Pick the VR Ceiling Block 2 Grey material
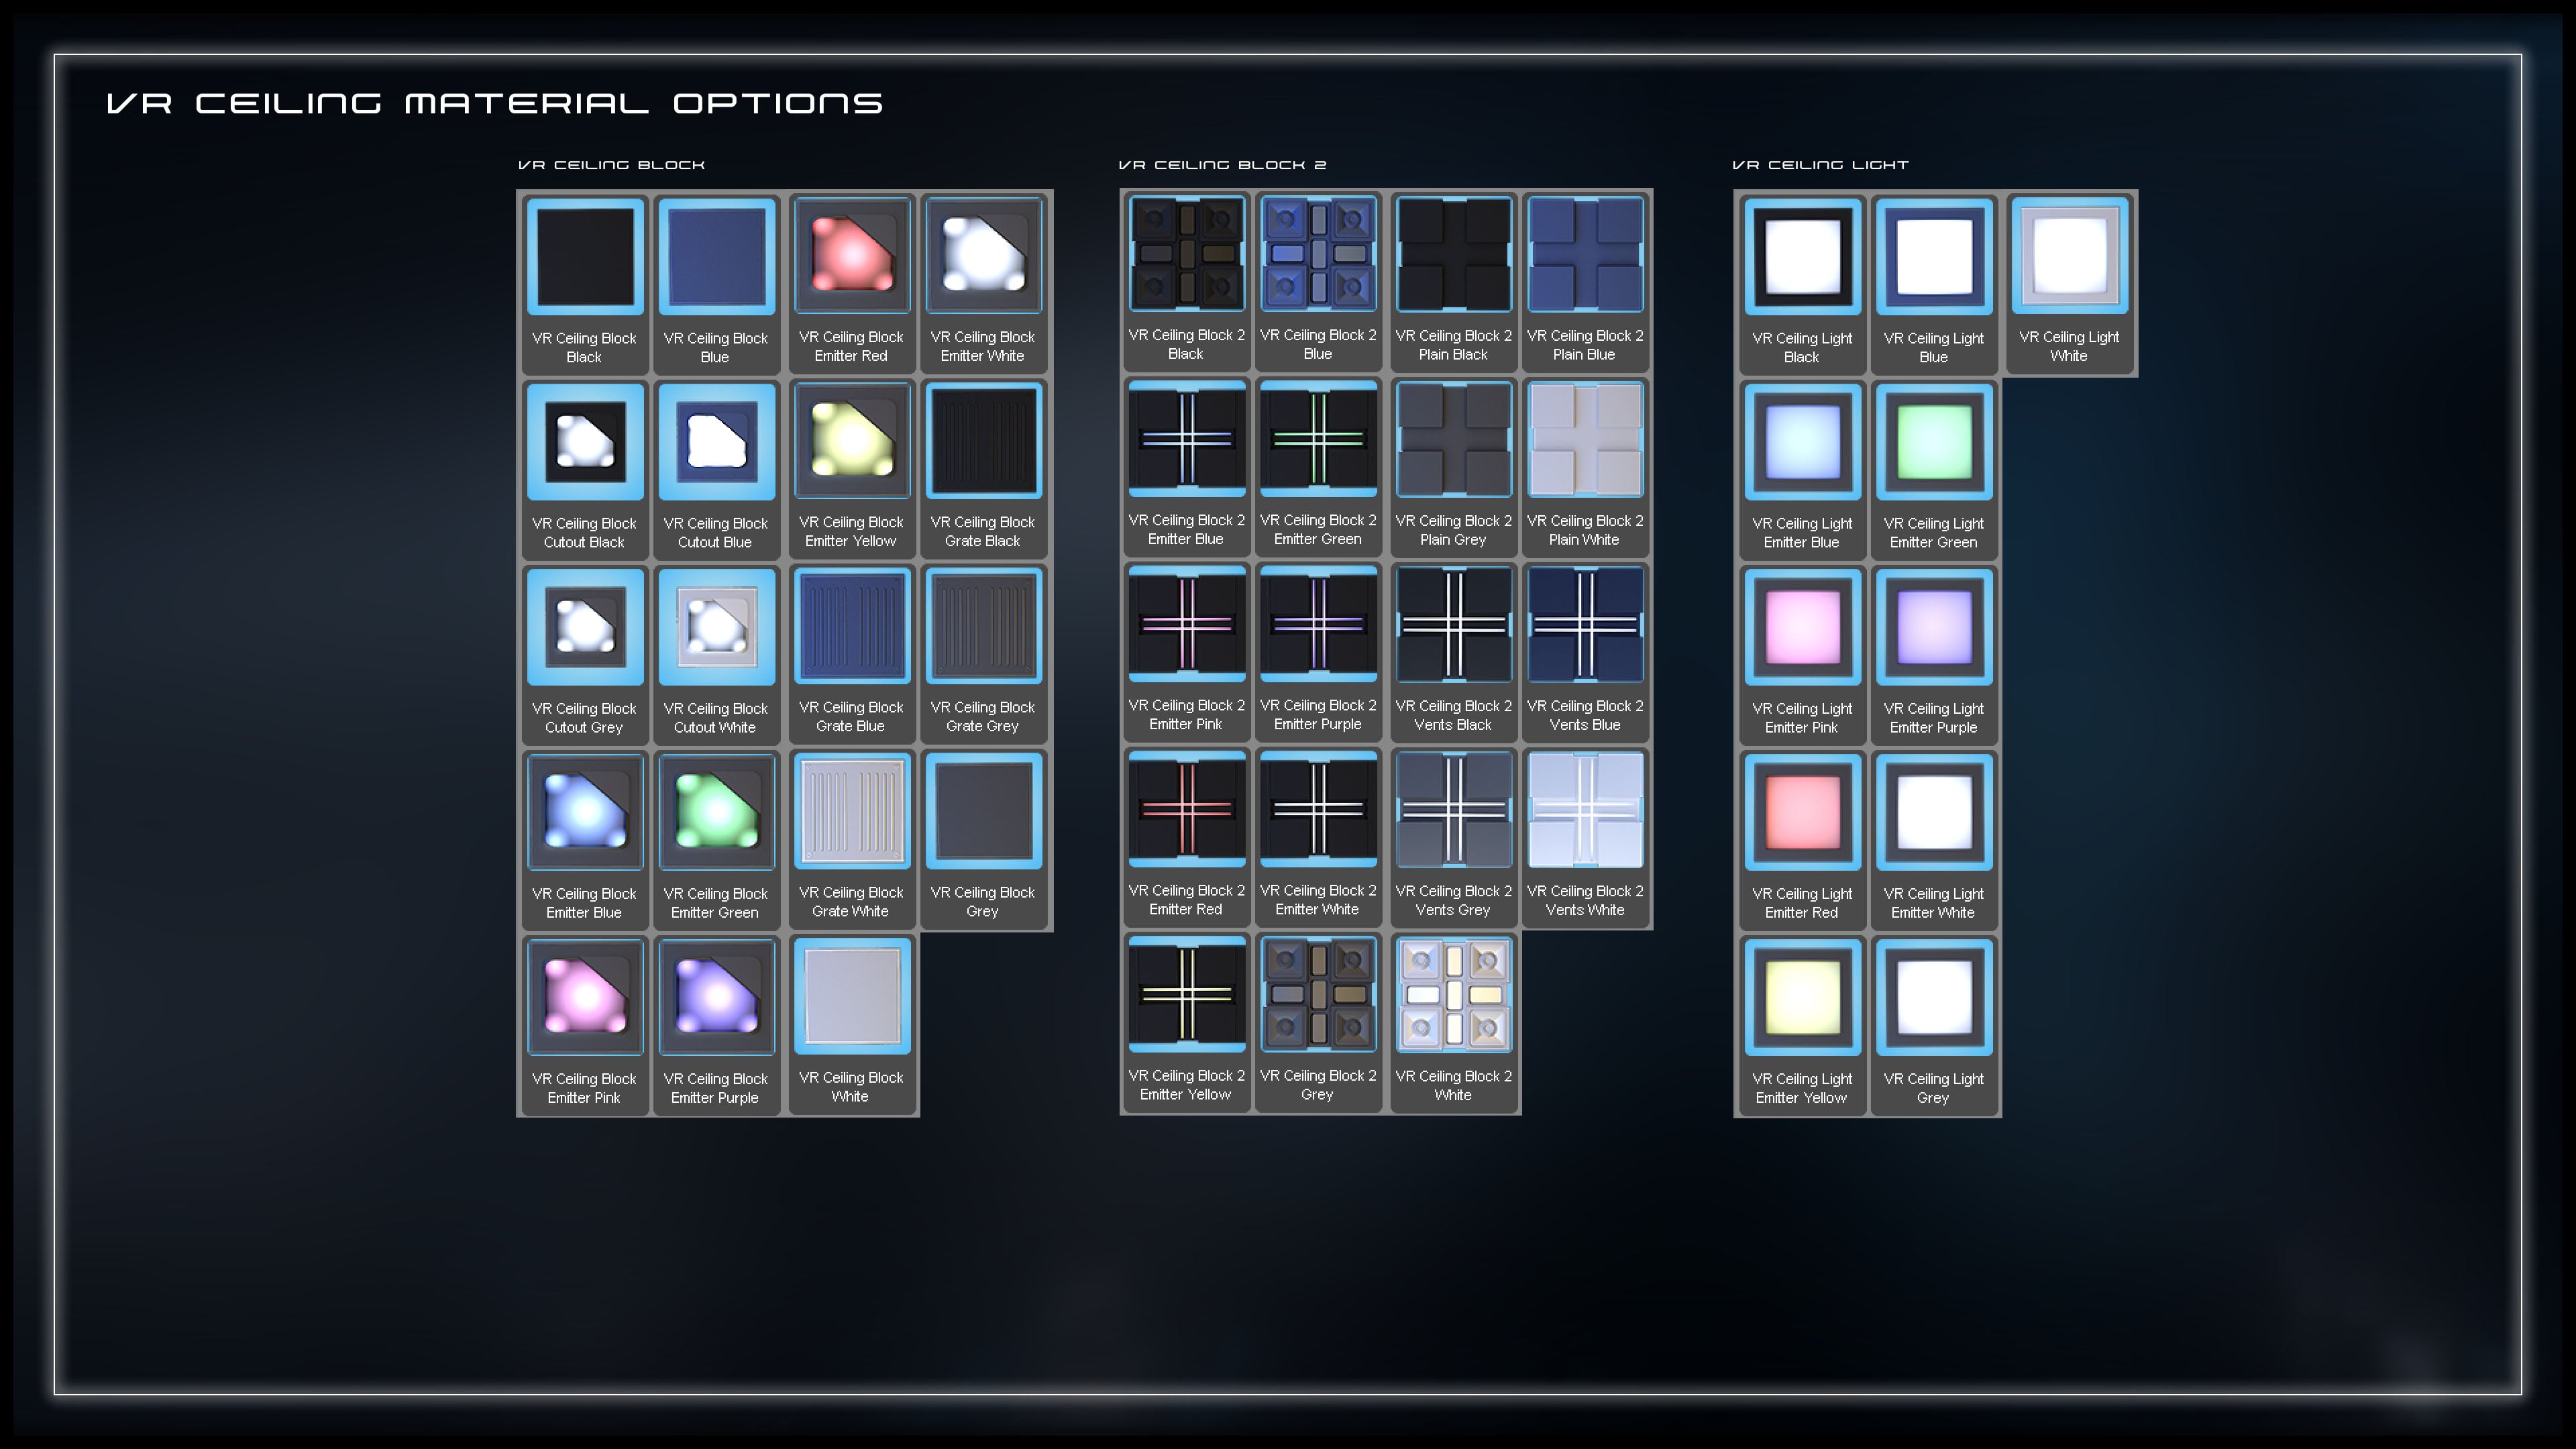The width and height of the screenshot is (2576, 1449). coord(1318,997)
